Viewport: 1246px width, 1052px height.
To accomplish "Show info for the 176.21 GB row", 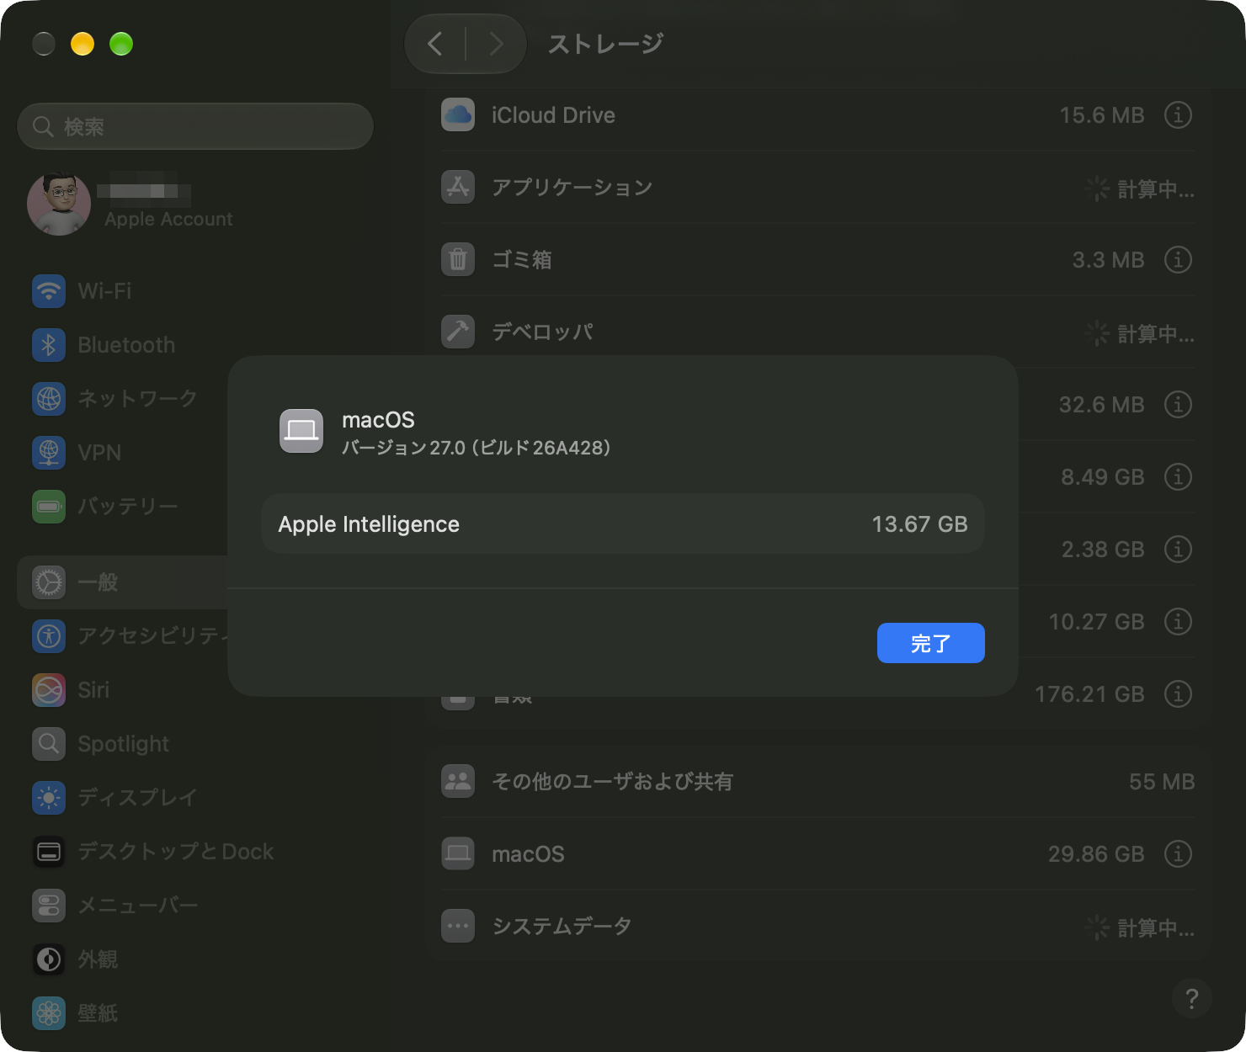I will click(x=1178, y=693).
